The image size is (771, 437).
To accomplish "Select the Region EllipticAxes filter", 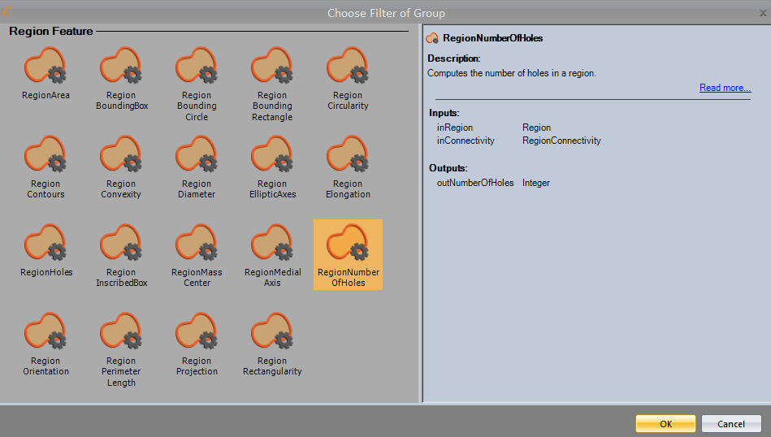I will (272, 155).
